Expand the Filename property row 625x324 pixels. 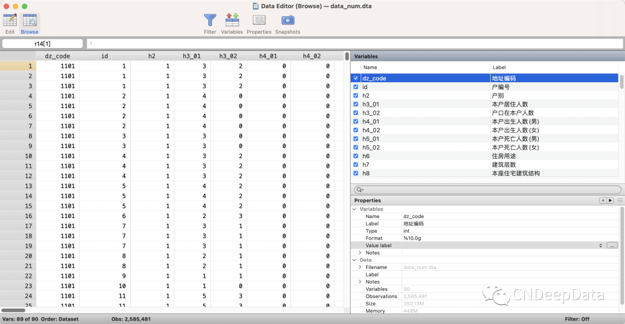pos(360,267)
